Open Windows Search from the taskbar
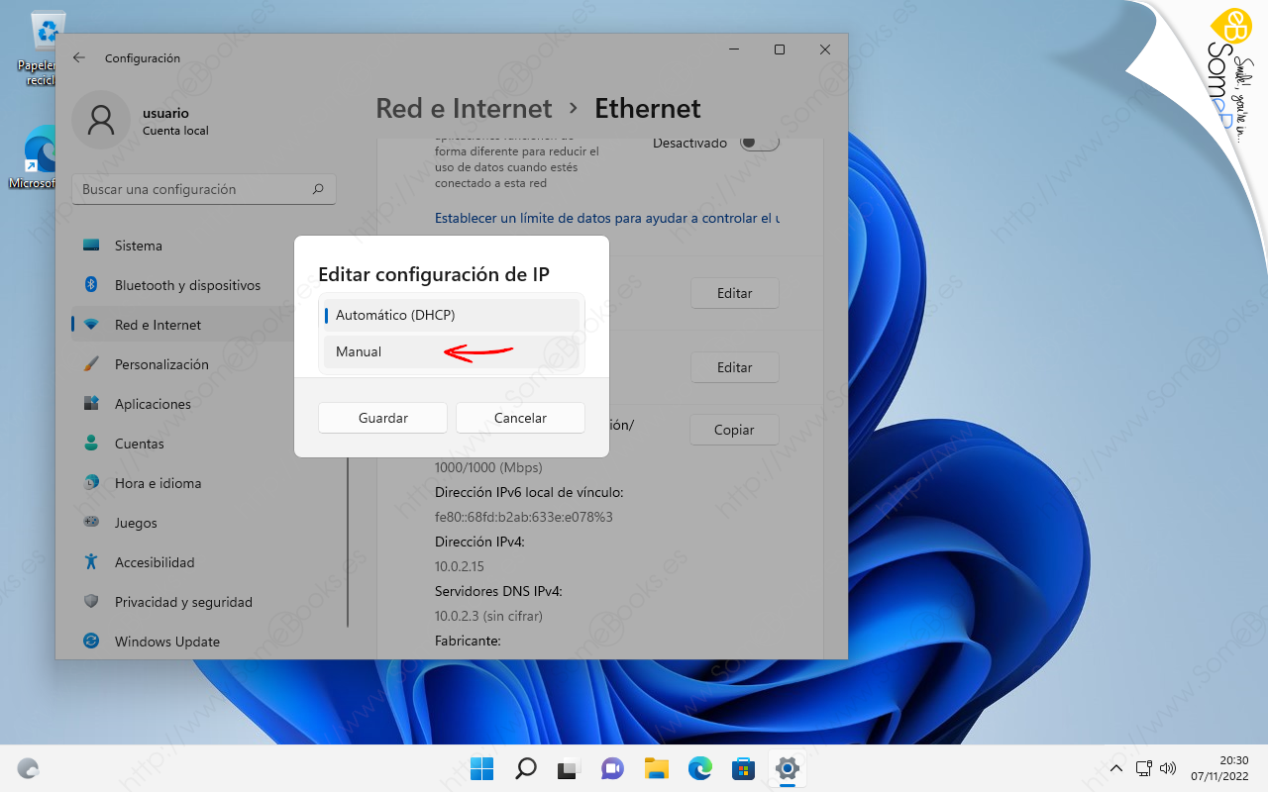This screenshot has height=792, width=1268. tap(525, 768)
